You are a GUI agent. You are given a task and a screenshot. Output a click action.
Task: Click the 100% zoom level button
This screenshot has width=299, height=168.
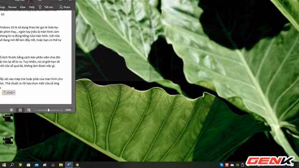click(68, 110)
